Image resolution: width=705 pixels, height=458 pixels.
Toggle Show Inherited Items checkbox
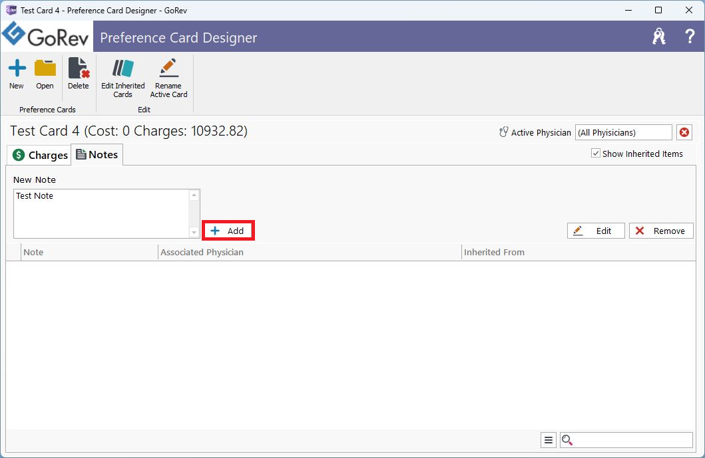tap(596, 154)
